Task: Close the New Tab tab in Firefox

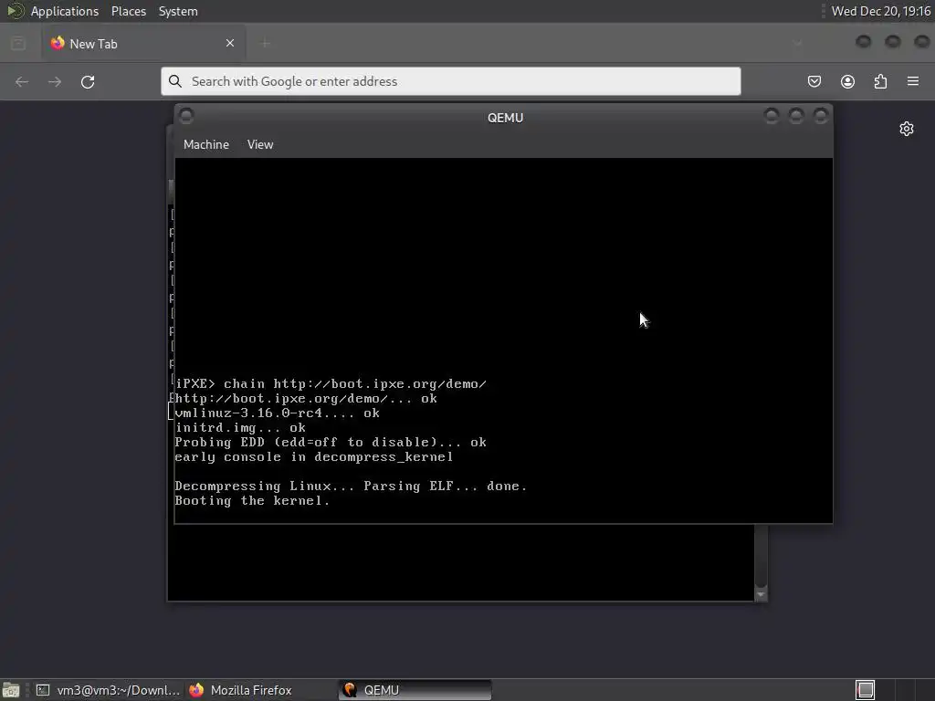Action: pyautogui.click(x=230, y=43)
